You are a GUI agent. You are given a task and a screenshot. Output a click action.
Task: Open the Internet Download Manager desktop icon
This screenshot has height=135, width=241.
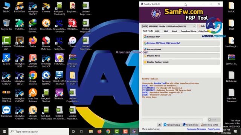(33, 26)
